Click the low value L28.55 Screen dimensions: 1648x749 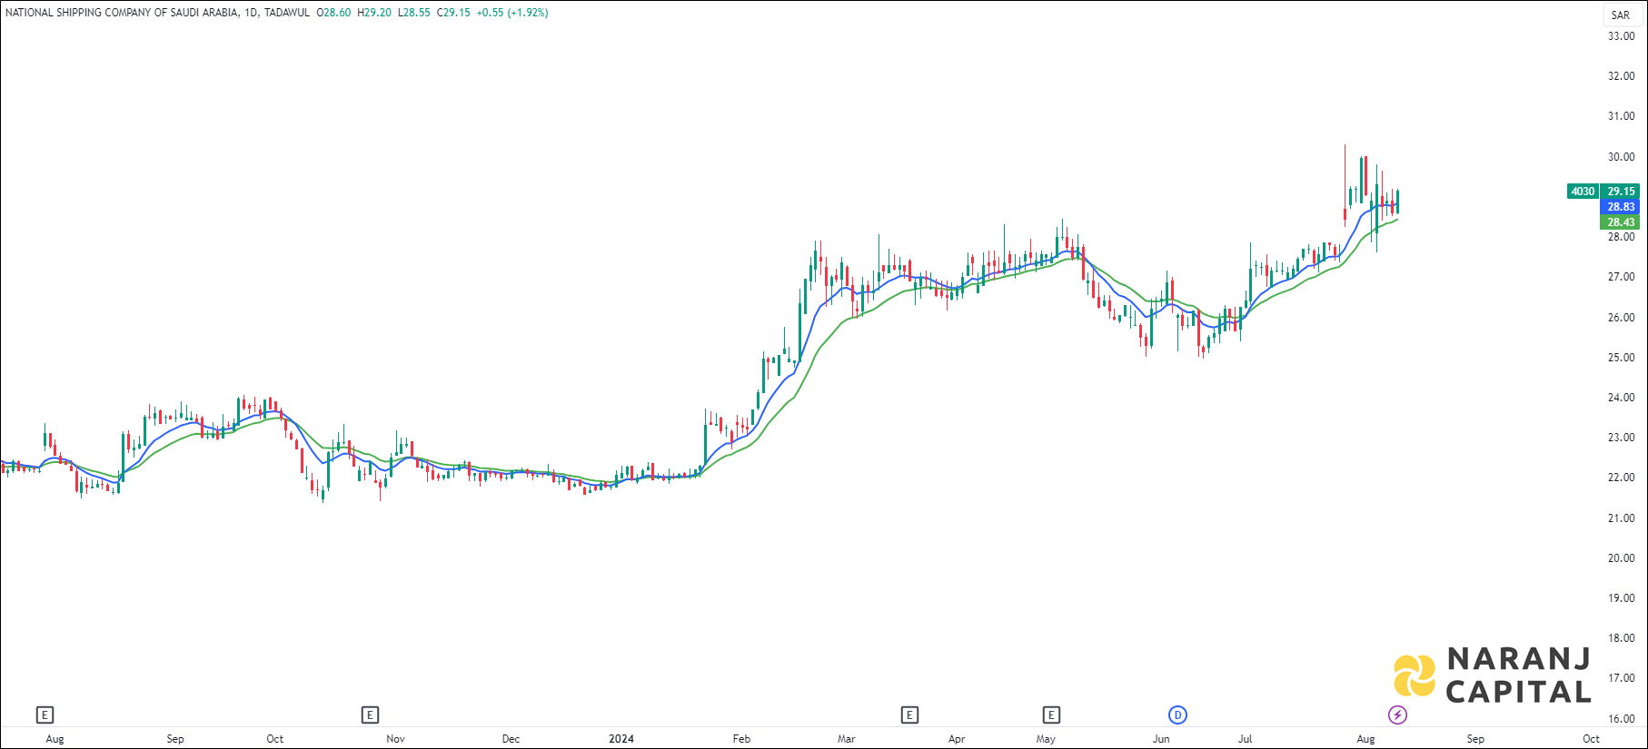[414, 13]
